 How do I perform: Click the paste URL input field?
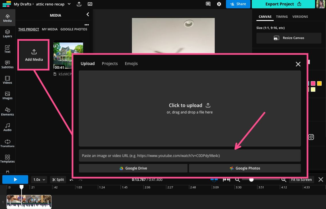tap(190, 155)
